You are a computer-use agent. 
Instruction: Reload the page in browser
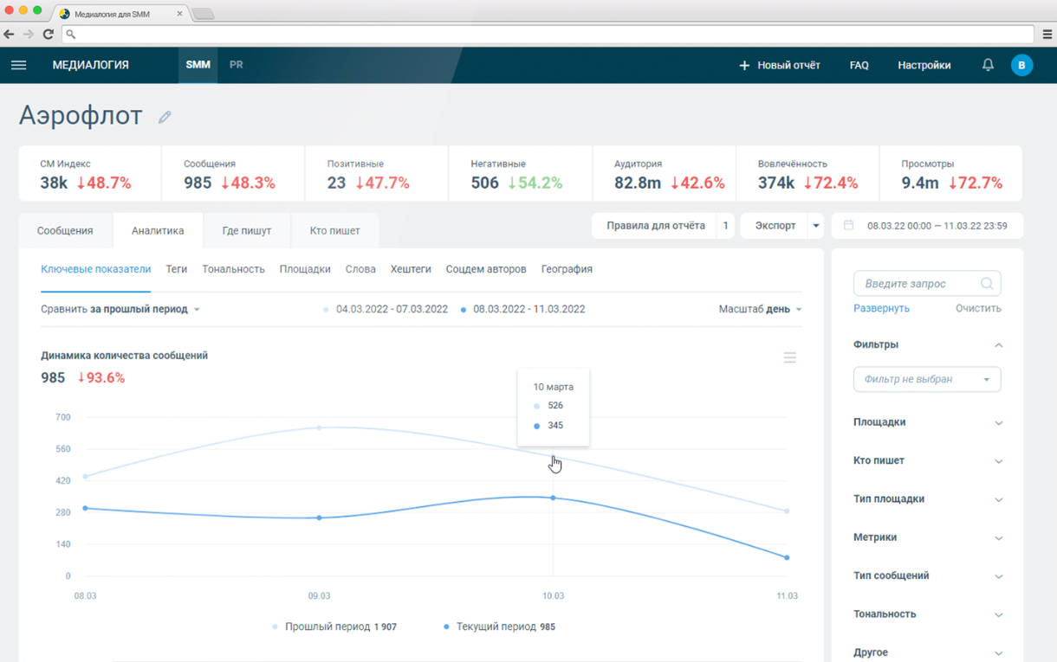coord(49,34)
